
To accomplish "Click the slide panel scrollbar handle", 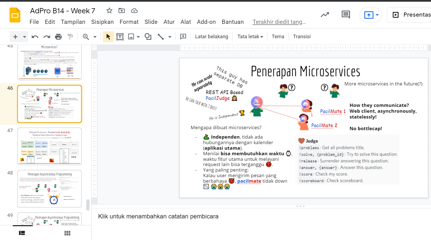I will pyautogui.click(x=88, y=205).
